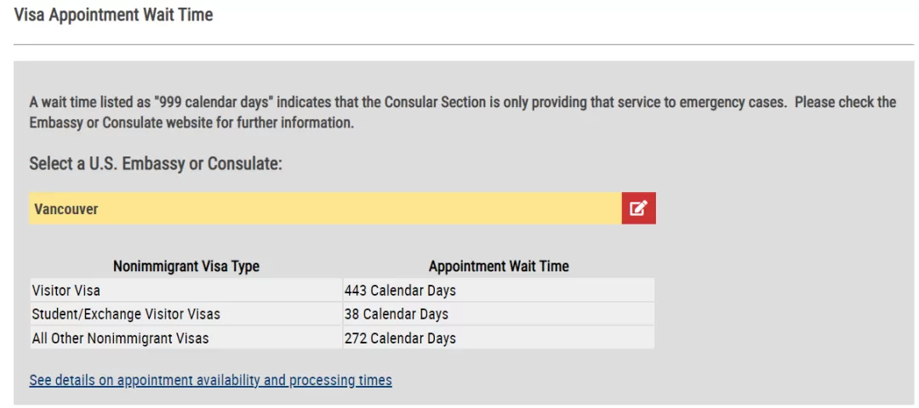Select the Vancouver embassy selection field

pyautogui.click(x=325, y=208)
